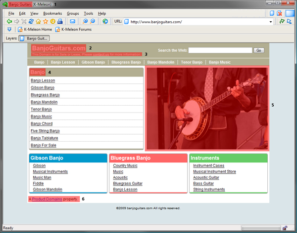Click the Go search button
This screenshot has height=233, width=297.
click(x=259, y=50)
